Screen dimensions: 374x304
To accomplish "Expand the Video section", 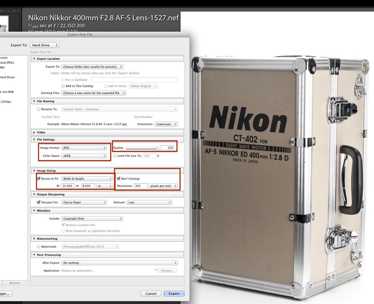I will coord(34,132).
